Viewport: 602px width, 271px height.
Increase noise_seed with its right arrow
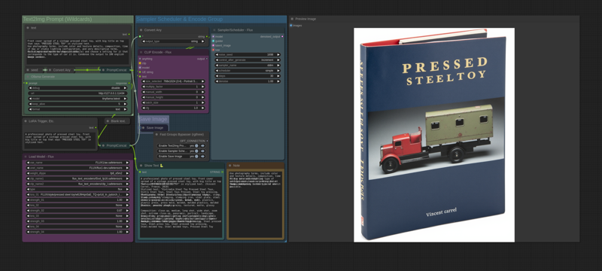pos(278,54)
